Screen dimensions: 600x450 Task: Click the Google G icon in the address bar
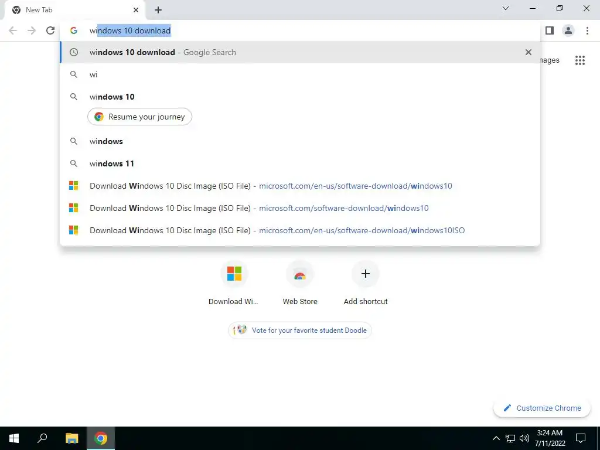tap(73, 30)
